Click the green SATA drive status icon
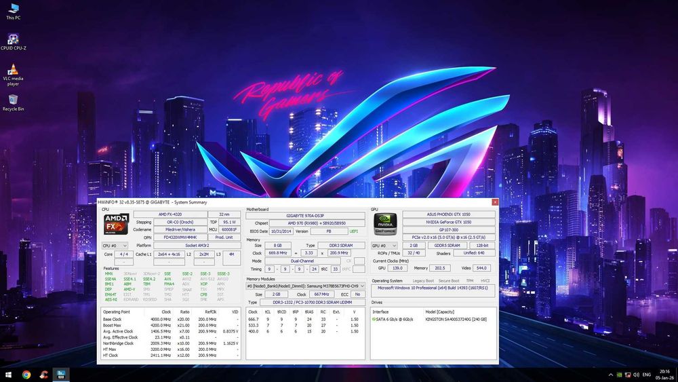The image size is (678, 382). coord(374,320)
